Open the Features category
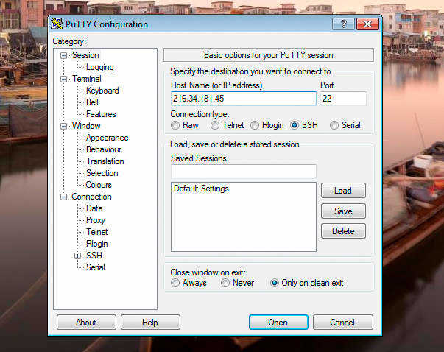Image resolution: width=444 pixels, height=352 pixels. pyautogui.click(x=101, y=114)
